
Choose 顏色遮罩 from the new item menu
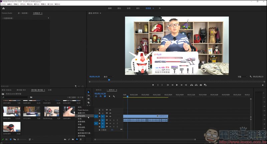coord(82,127)
